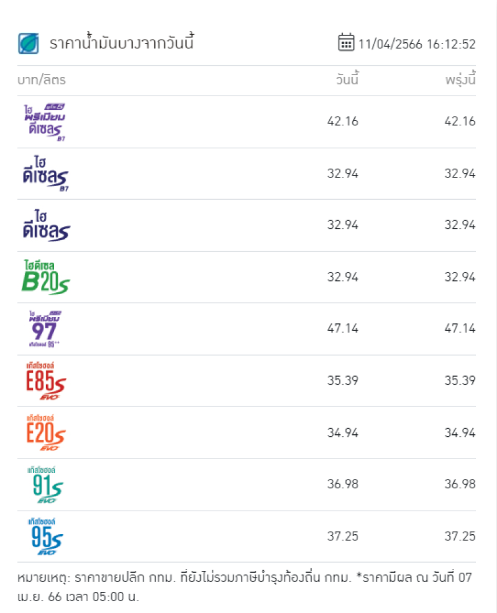Image resolution: width=497 pixels, height=613 pixels.
Task: Click the 11/04/2566 16:12:52 timestamp
Action: click(417, 44)
